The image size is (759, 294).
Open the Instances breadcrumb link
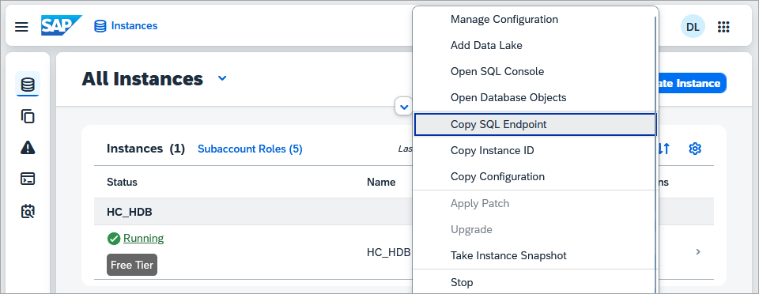[x=126, y=25]
